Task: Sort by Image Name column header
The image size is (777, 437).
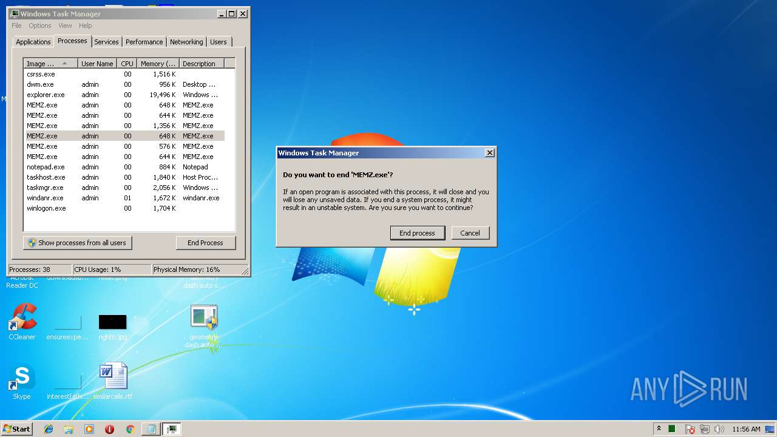Action: tap(51, 63)
